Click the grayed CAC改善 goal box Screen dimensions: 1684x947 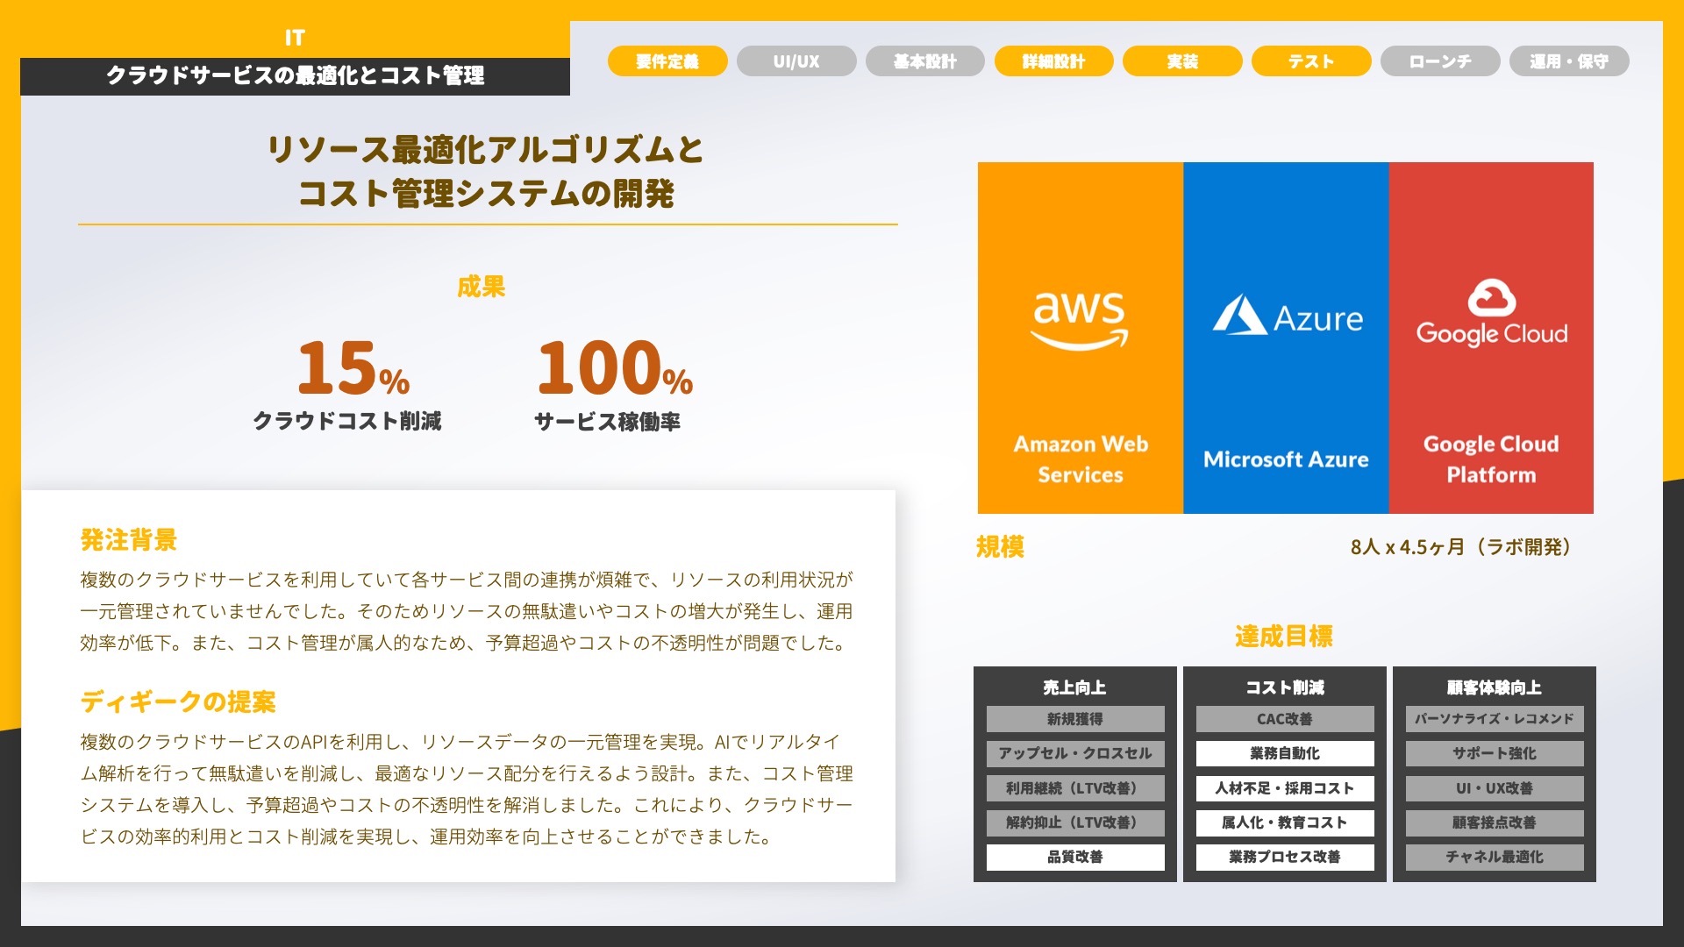pyautogui.click(x=1285, y=719)
